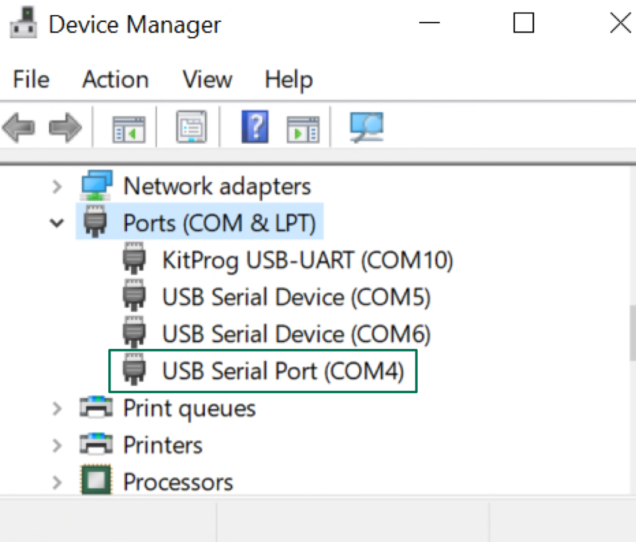This screenshot has height=542, width=636.
Task: Open the View menu
Action: pos(206,80)
